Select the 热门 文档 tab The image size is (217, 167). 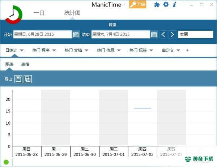click(x=73, y=50)
